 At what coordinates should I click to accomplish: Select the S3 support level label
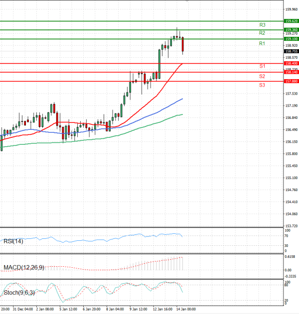(262, 85)
